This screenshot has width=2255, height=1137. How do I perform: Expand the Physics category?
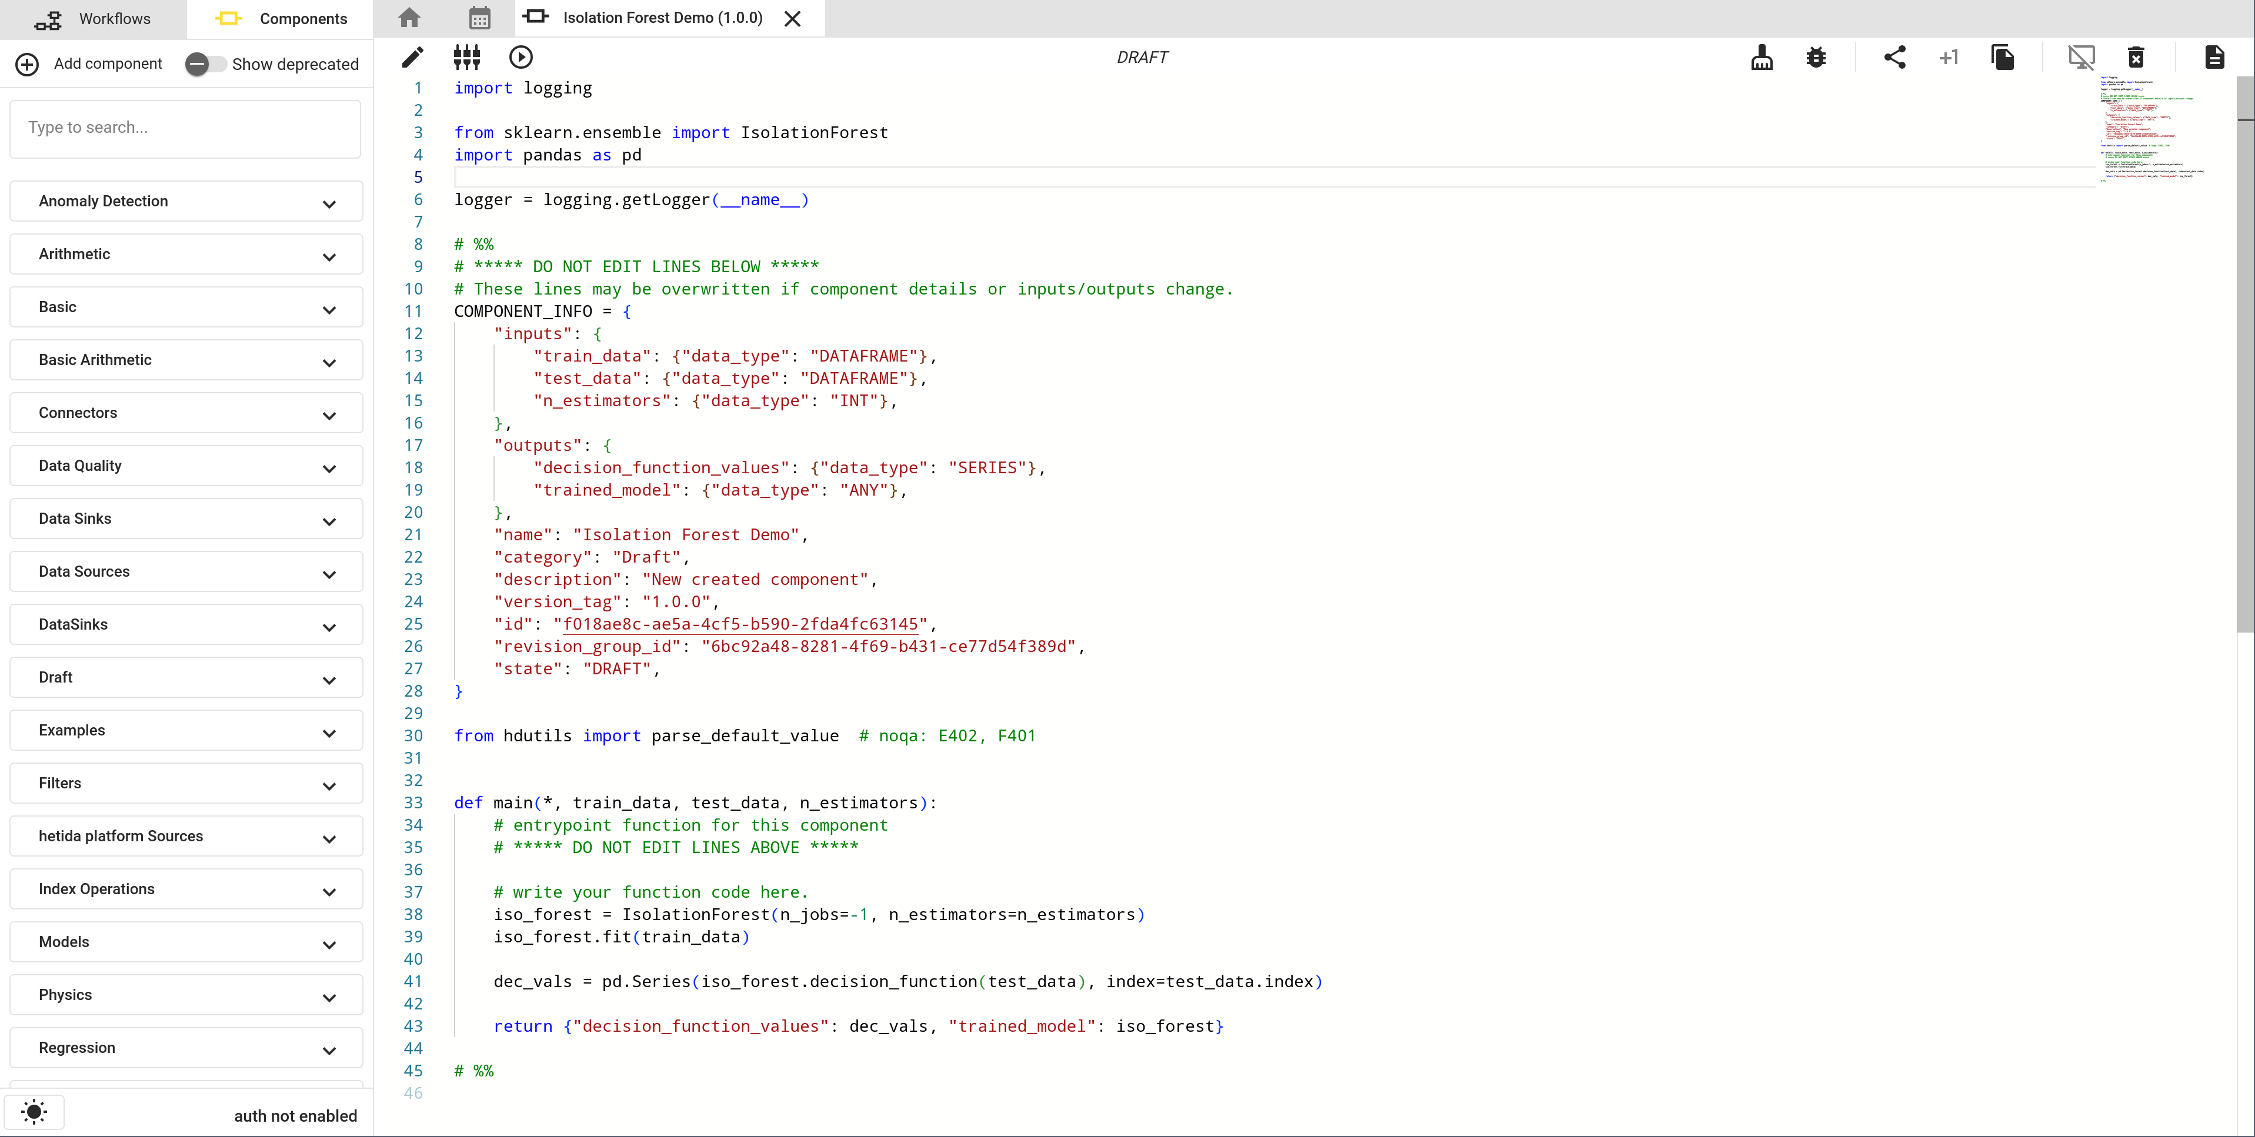(x=186, y=995)
